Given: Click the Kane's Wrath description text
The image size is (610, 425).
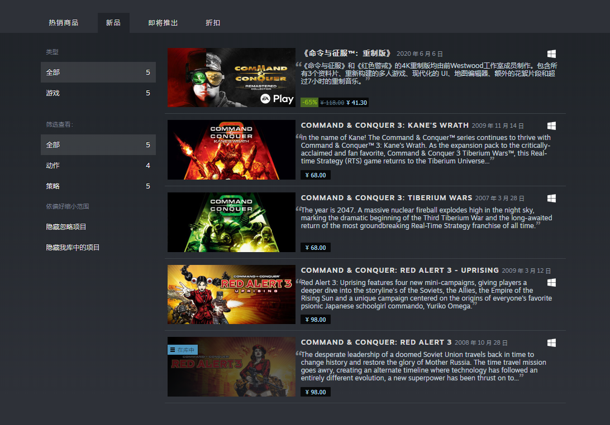Looking at the screenshot, I should click(426, 149).
